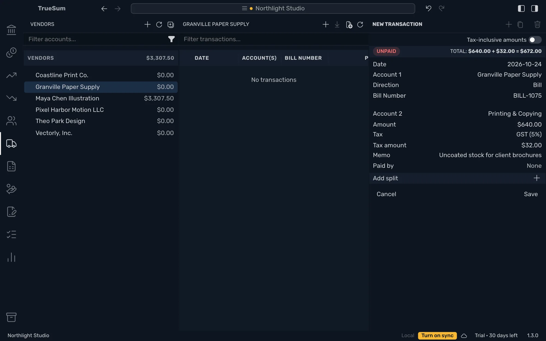Open the checklist sidebar icon

pyautogui.click(x=11, y=234)
